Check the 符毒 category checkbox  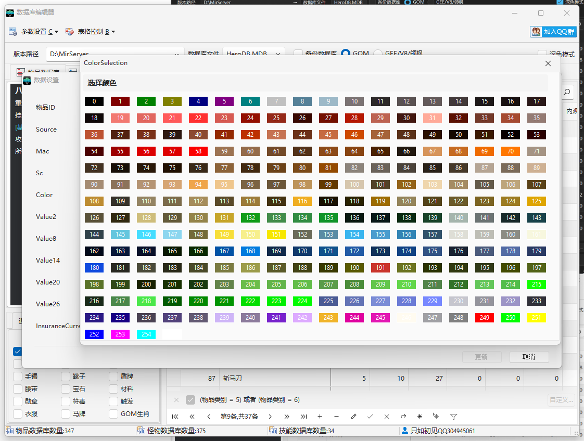coord(66,401)
